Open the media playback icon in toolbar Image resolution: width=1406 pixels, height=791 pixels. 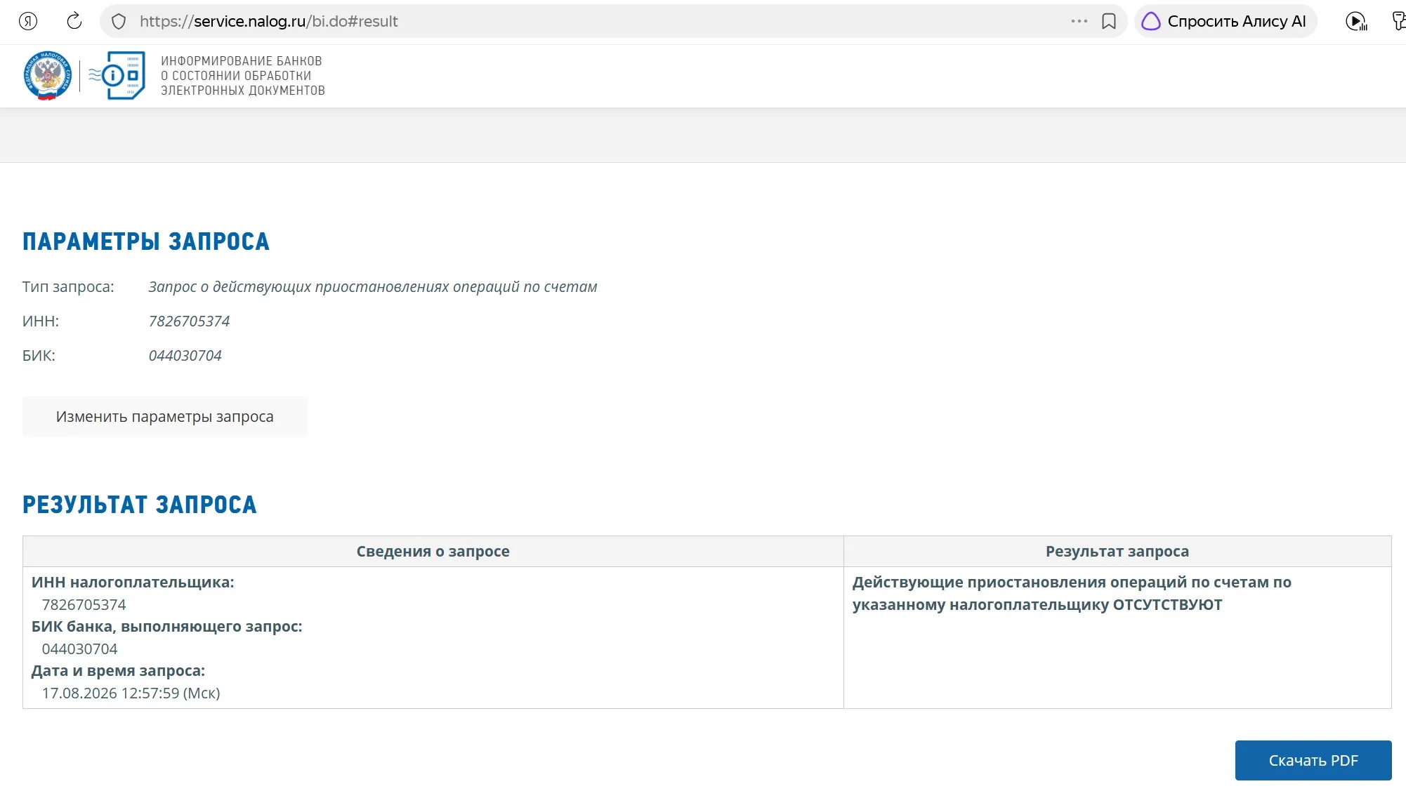point(1356,22)
